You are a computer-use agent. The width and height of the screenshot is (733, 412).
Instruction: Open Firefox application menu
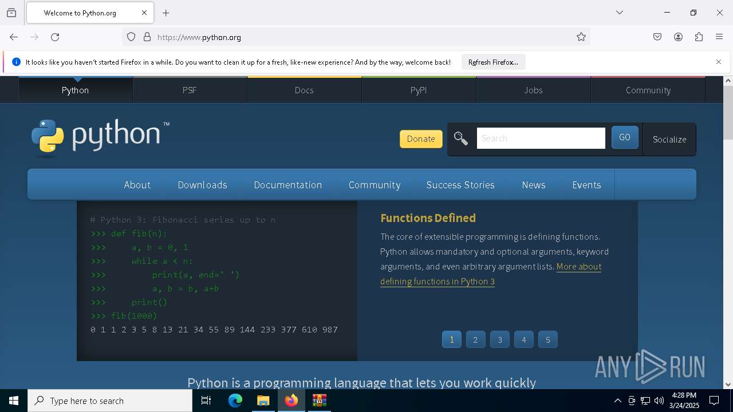719,37
